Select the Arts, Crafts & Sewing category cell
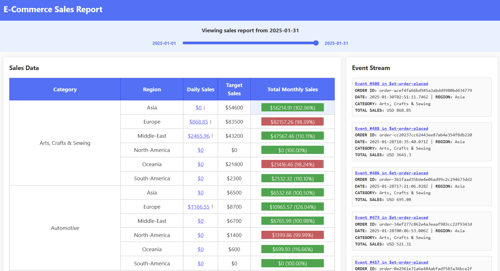The height and width of the screenshot is (271, 500). tap(65, 143)
